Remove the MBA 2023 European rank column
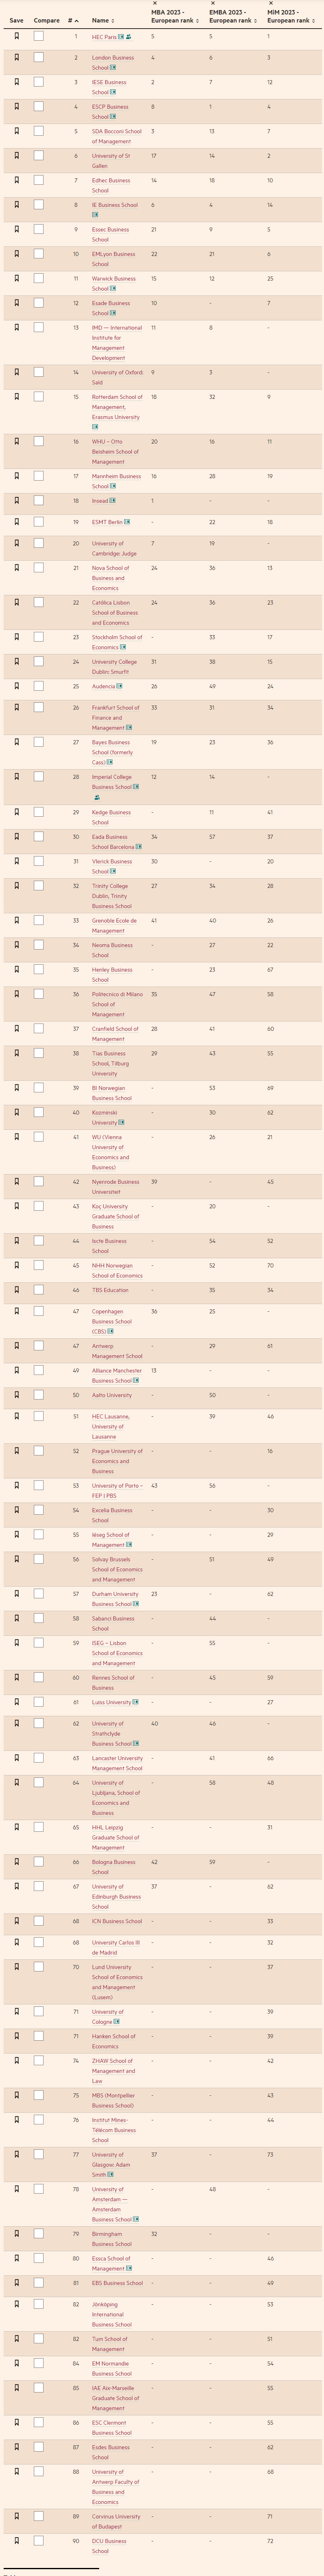The image size is (324, 2576). coord(154,4)
